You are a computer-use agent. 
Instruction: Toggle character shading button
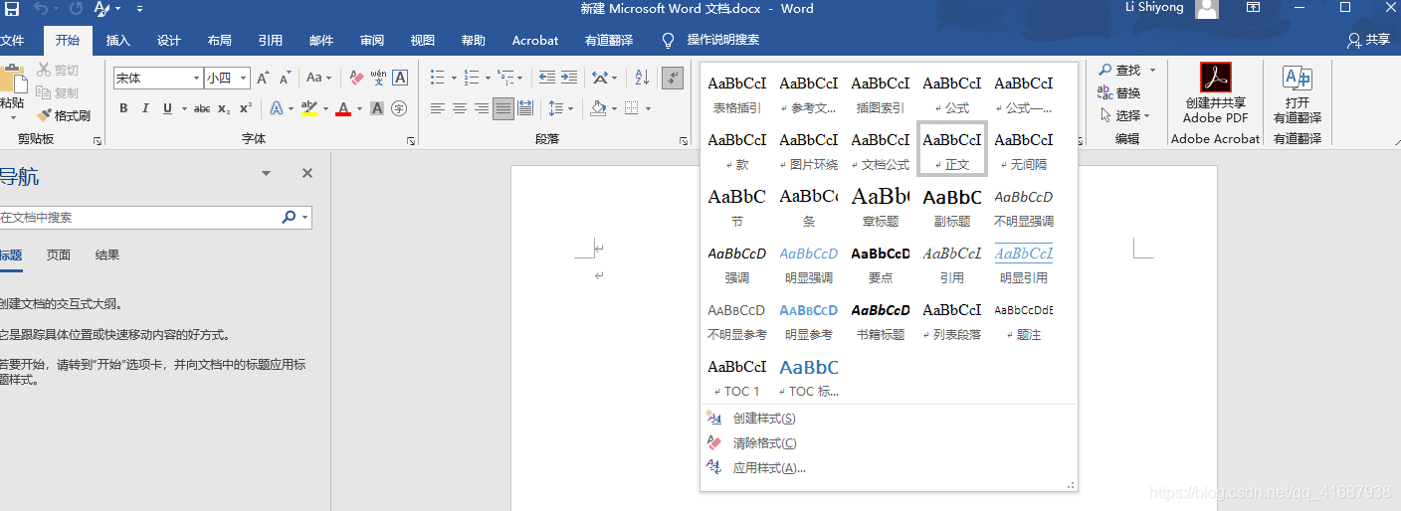coord(378,108)
